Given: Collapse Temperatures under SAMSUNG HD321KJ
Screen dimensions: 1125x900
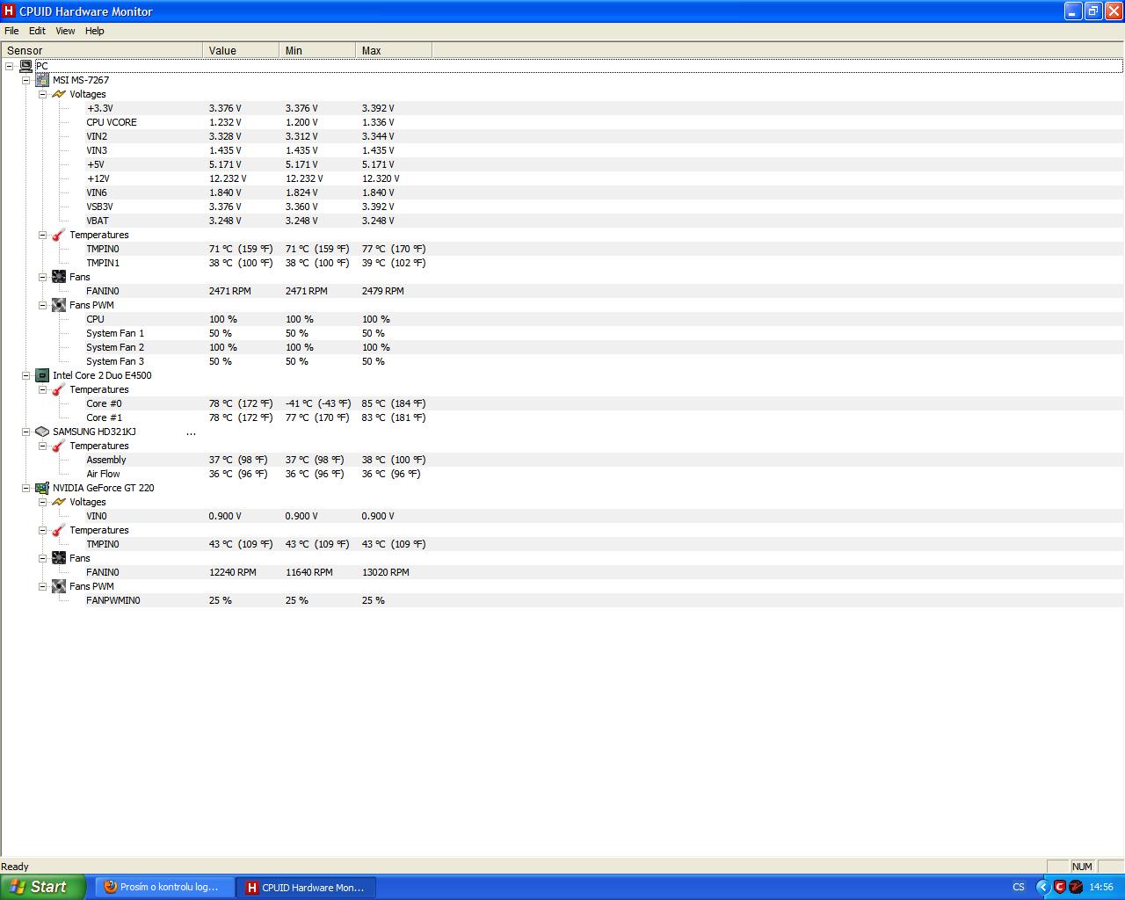Looking at the screenshot, I should tap(42, 446).
